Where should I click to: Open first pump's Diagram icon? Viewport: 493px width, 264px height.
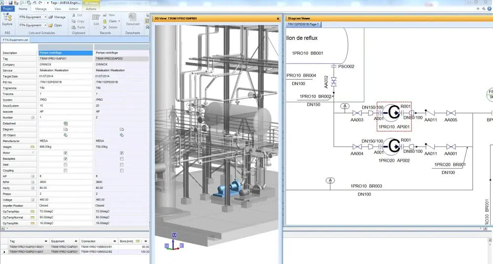[66, 129]
